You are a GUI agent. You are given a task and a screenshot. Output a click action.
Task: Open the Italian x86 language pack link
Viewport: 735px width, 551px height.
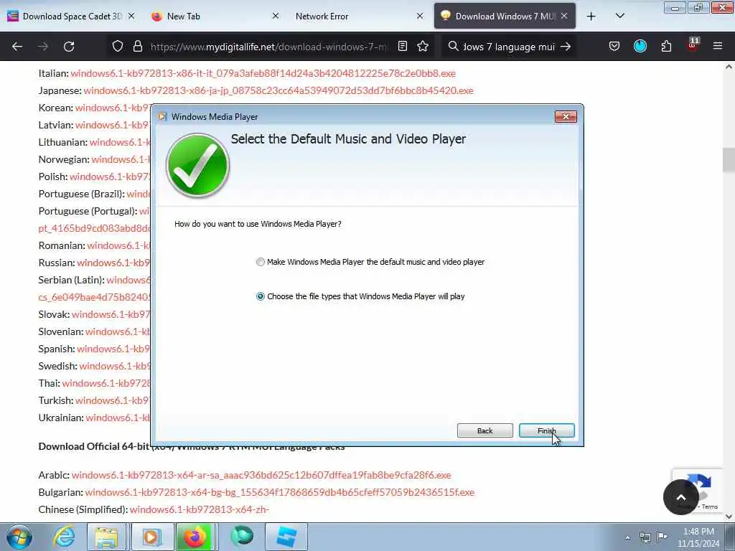coord(263,73)
